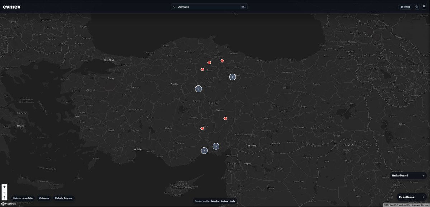
Task: Zoom in using the plus control
Action: tap(4, 186)
